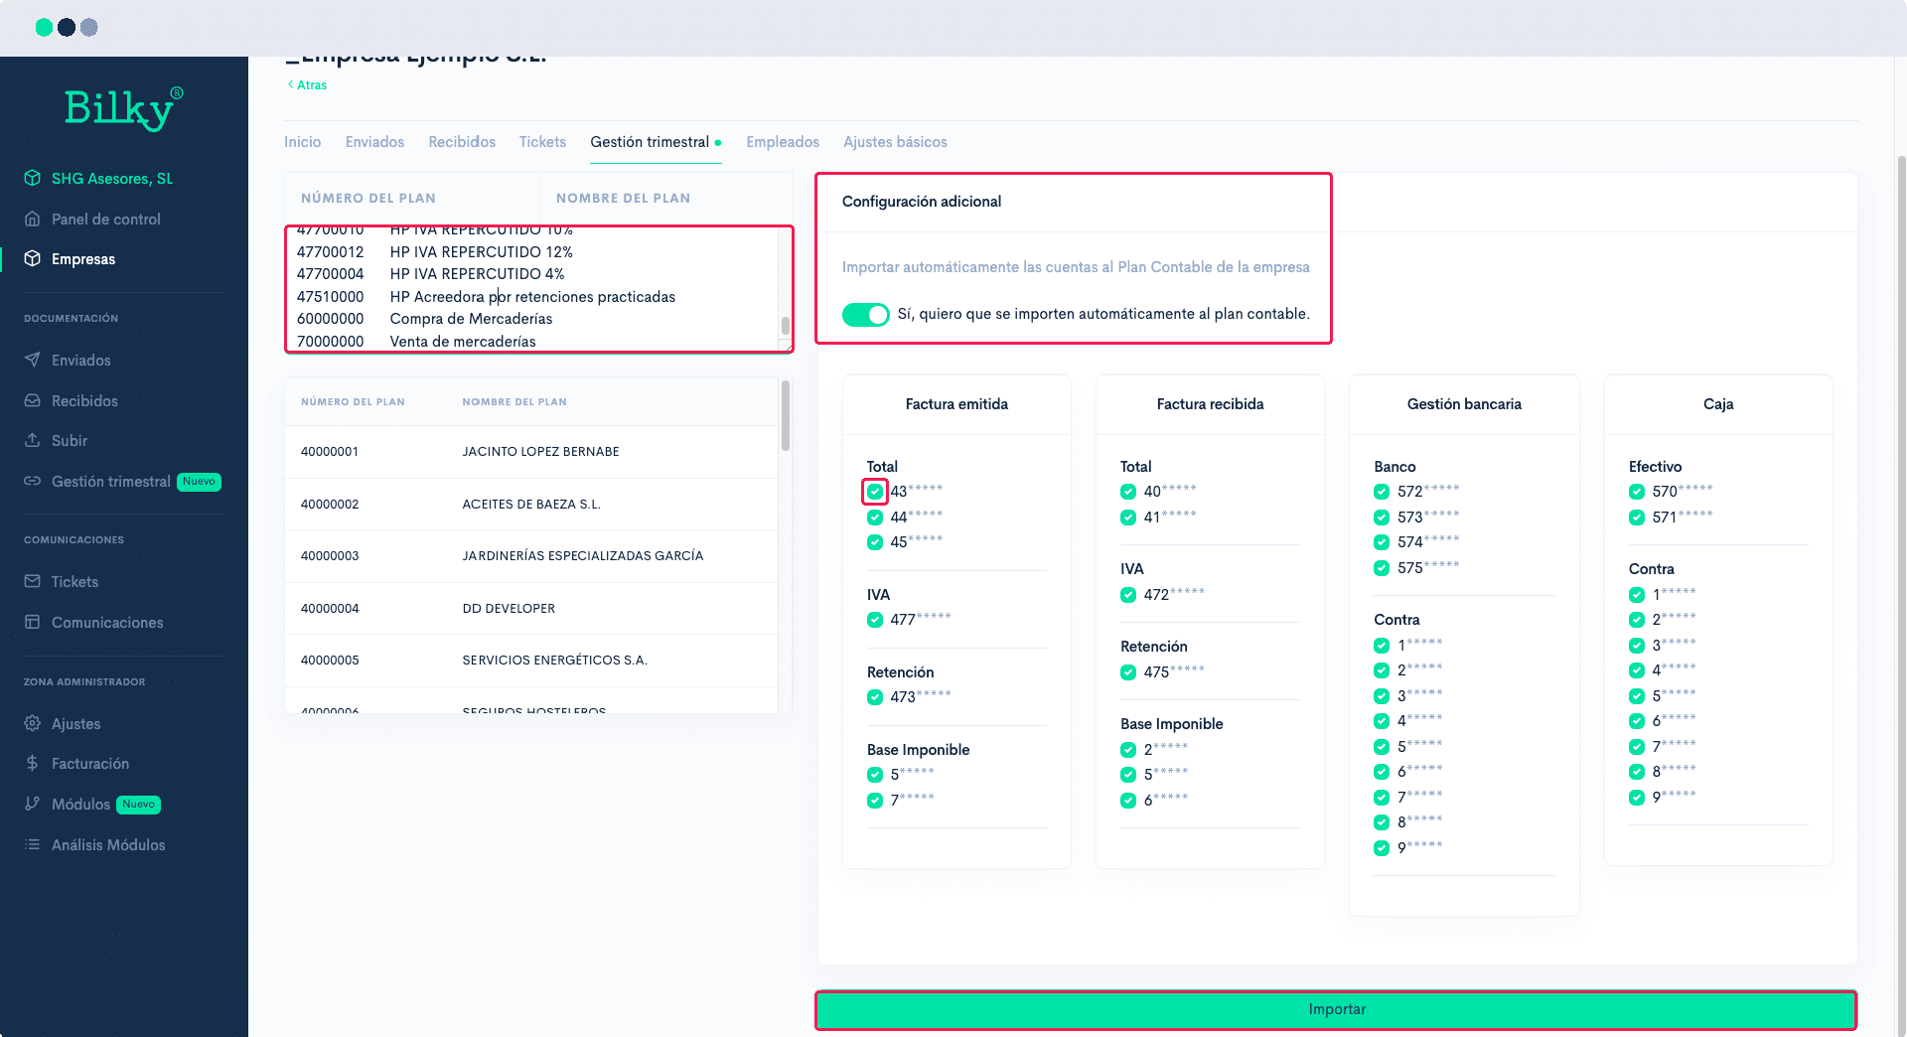This screenshot has height=1037, width=1907.
Task: Open the Empleados tab
Action: (783, 142)
